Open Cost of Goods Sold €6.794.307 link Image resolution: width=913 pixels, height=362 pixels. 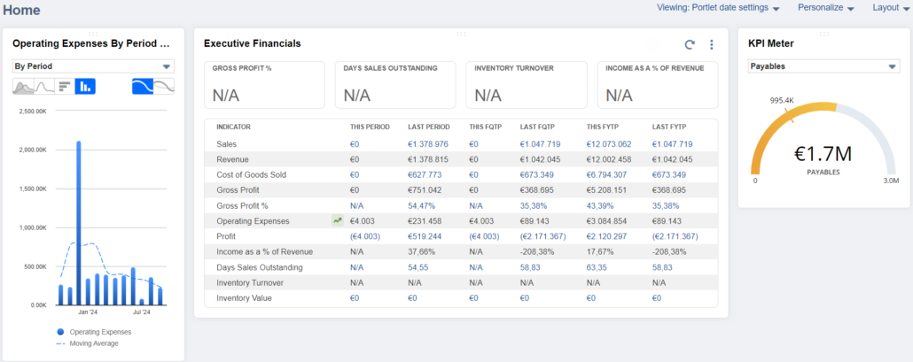606,175
